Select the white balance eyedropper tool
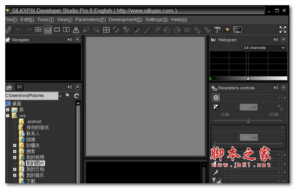 click(117, 30)
